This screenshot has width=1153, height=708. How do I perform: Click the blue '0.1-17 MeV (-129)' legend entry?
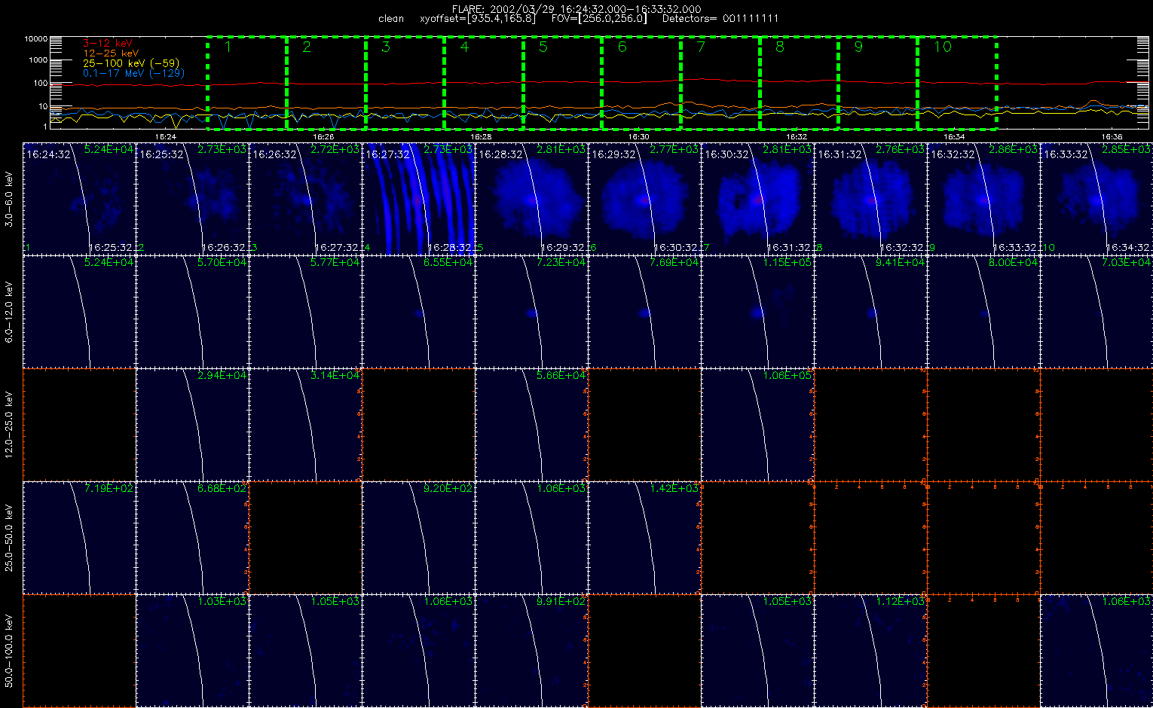[133, 73]
